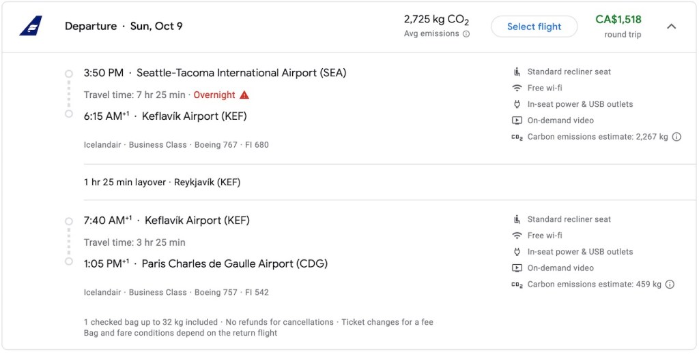Click Paris Charles de Gaulle Airport text
699x354 pixels.
click(234, 264)
